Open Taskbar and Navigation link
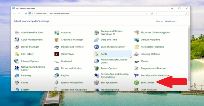 tap(74, 90)
